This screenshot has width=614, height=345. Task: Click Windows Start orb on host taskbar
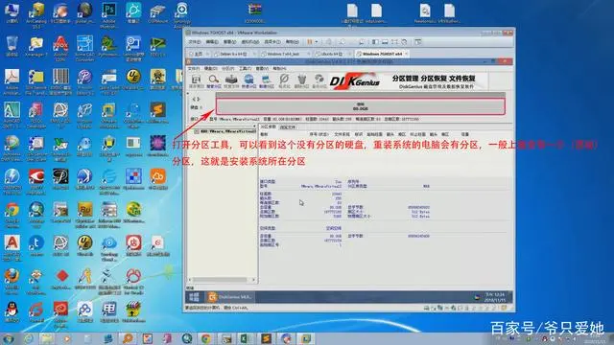pos(9,338)
